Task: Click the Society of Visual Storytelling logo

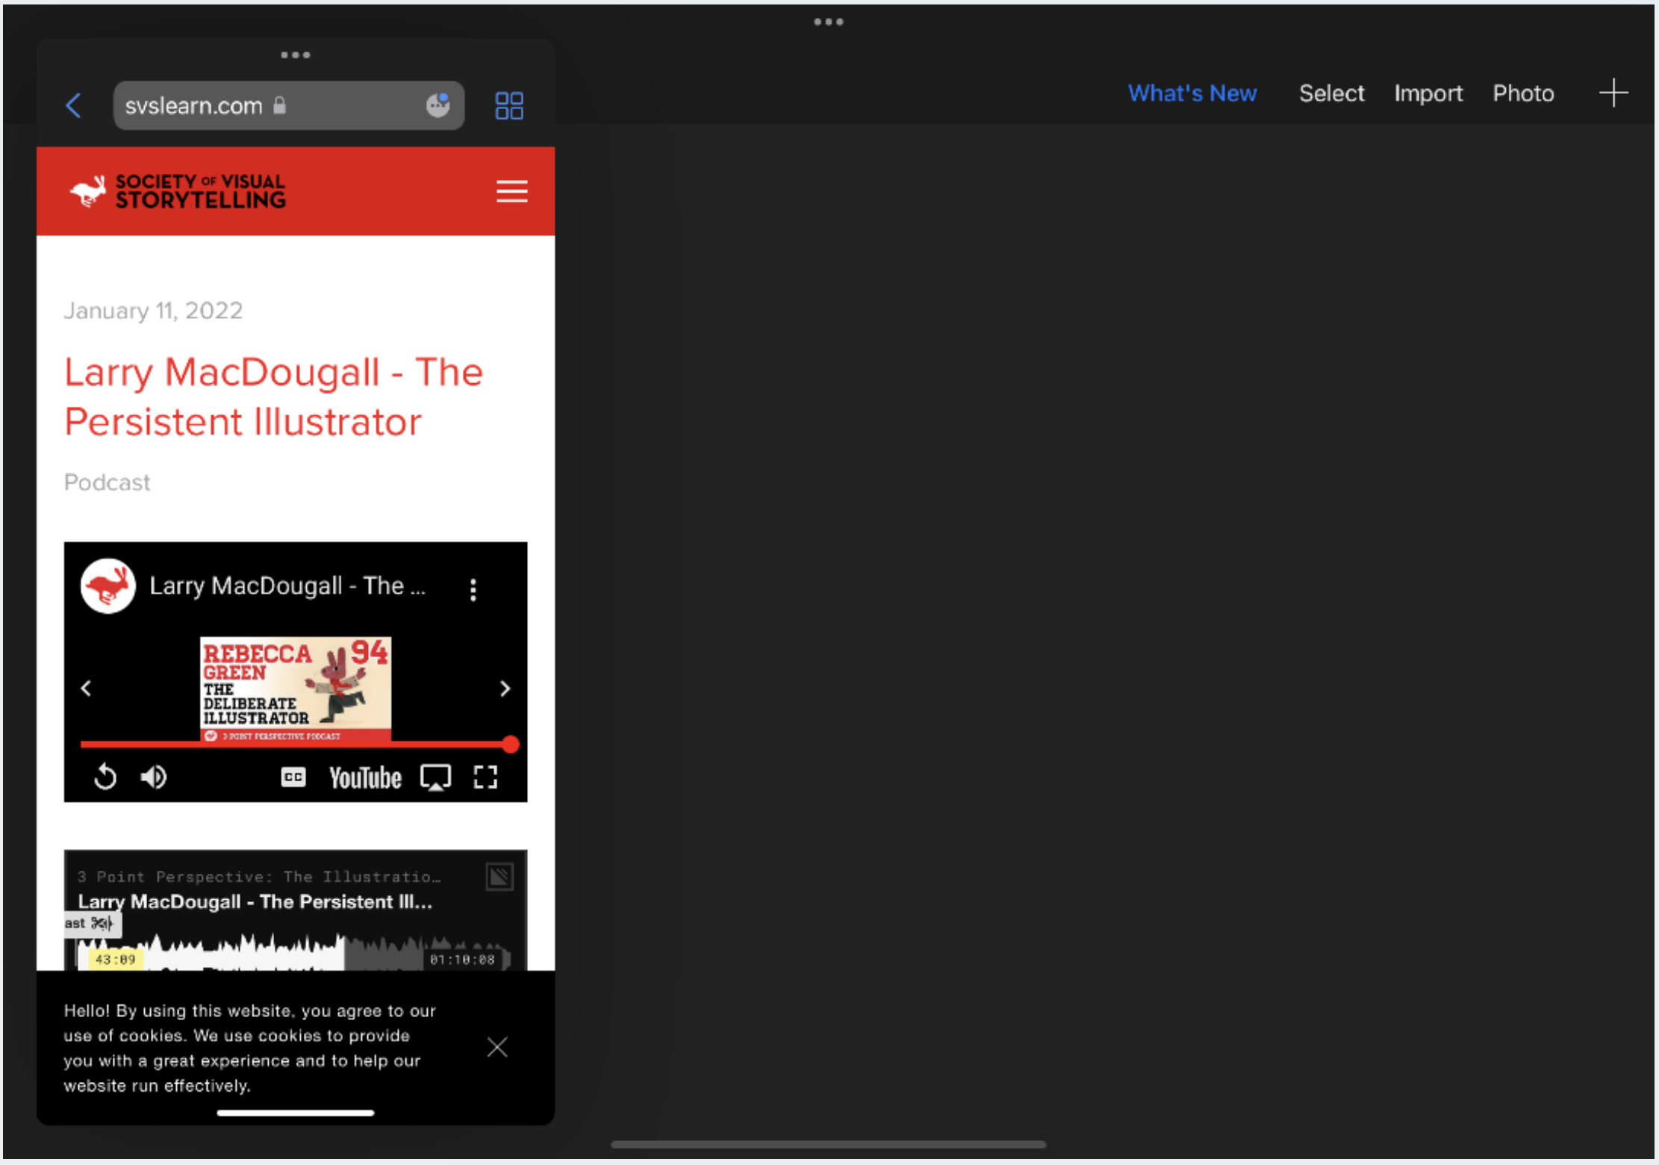Action: click(x=178, y=191)
